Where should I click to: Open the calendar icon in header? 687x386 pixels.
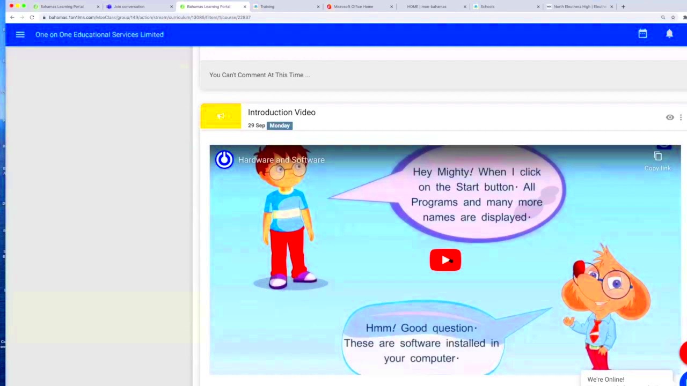(642, 34)
